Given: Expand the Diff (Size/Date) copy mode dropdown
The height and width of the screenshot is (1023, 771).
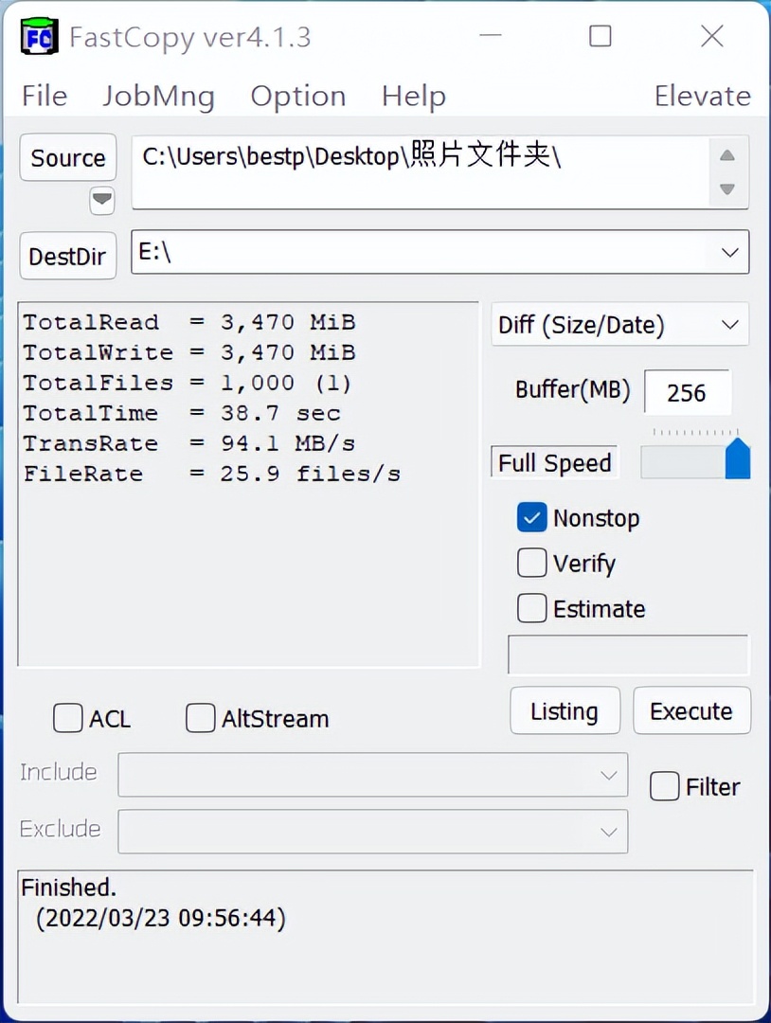Looking at the screenshot, I should click(728, 324).
